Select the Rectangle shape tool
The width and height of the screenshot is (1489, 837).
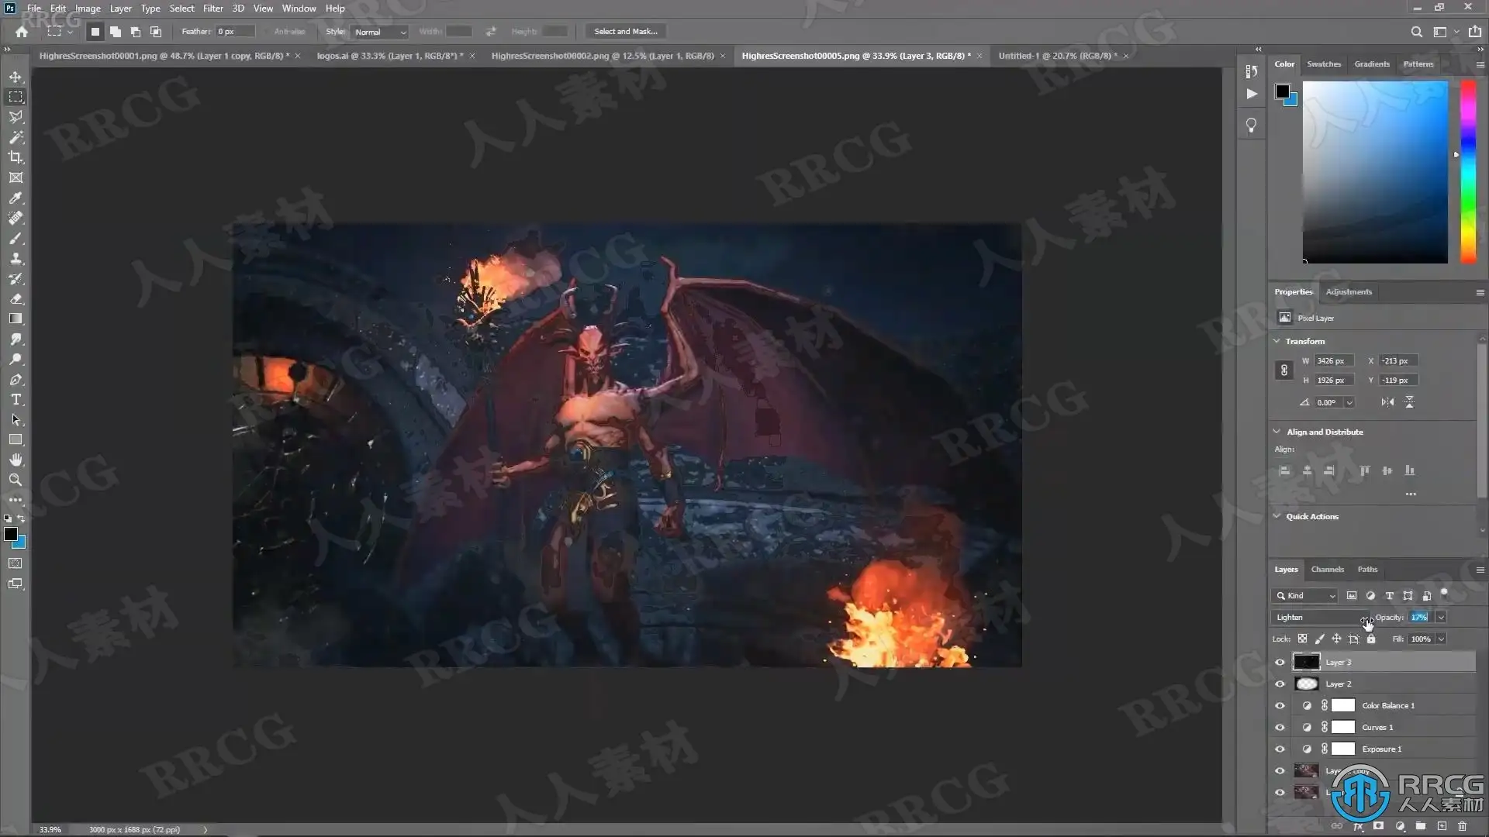(16, 439)
